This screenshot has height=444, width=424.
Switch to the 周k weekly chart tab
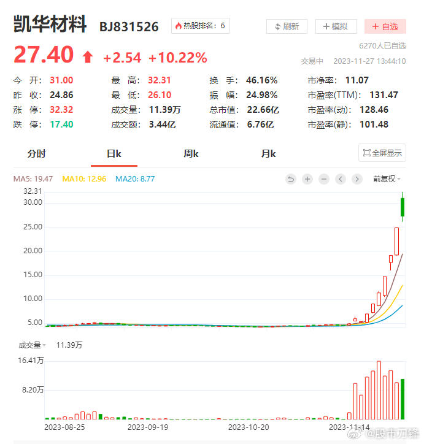pyautogui.click(x=191, y=154)
